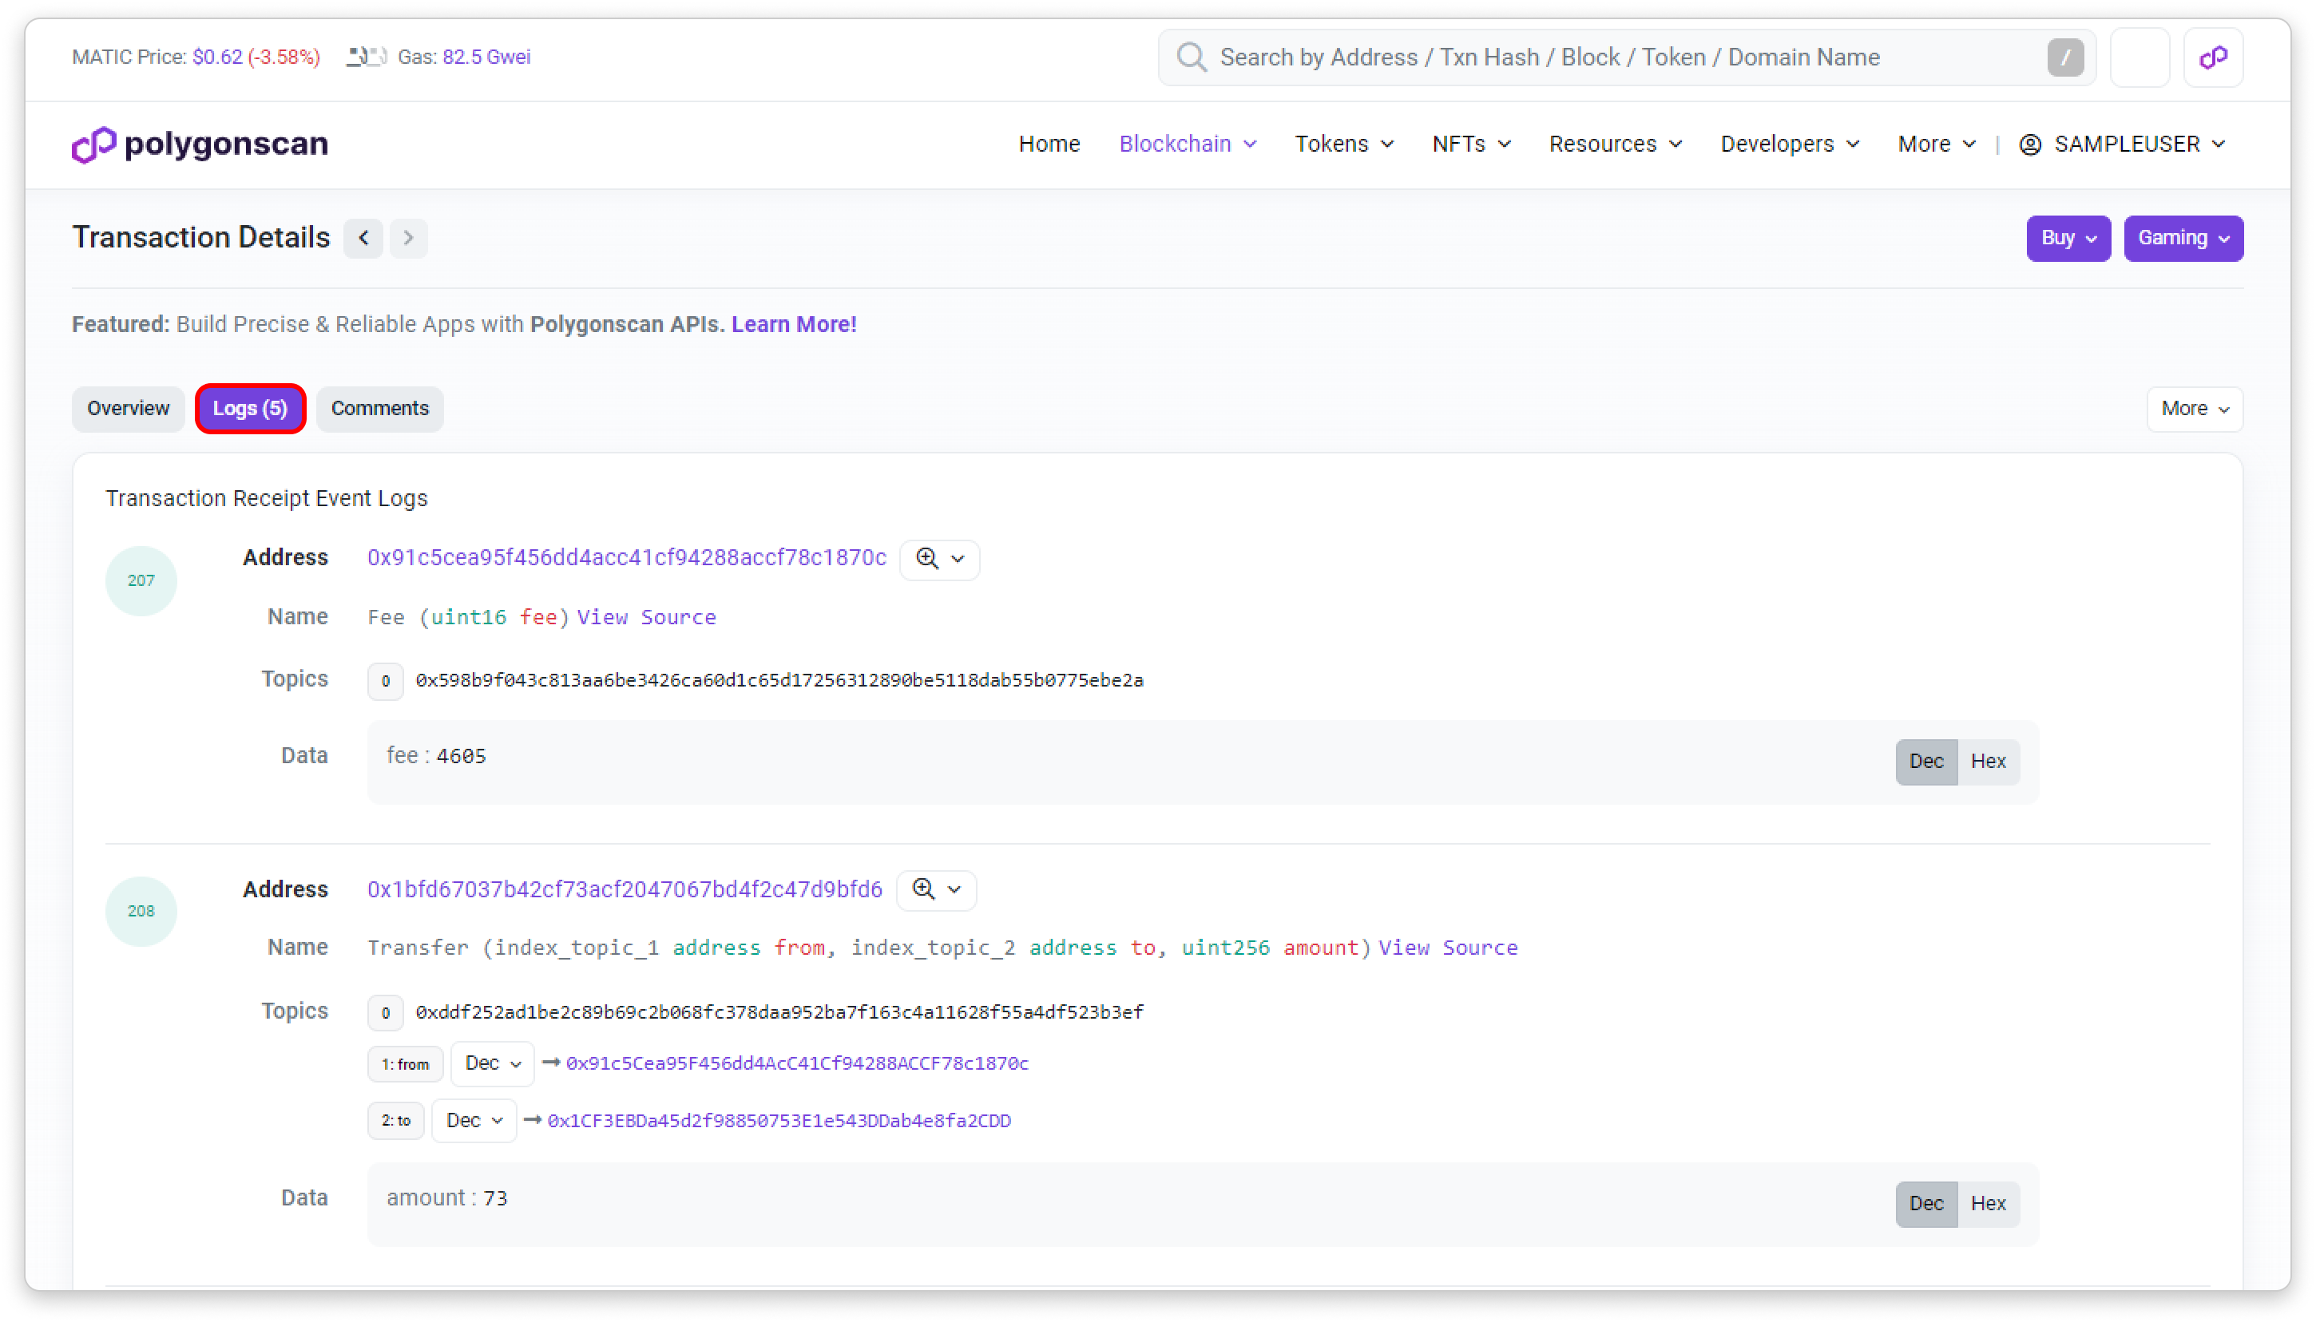Open Dec dropdown for topic 1 from

pyautogui.click(x=492, y=1063)
